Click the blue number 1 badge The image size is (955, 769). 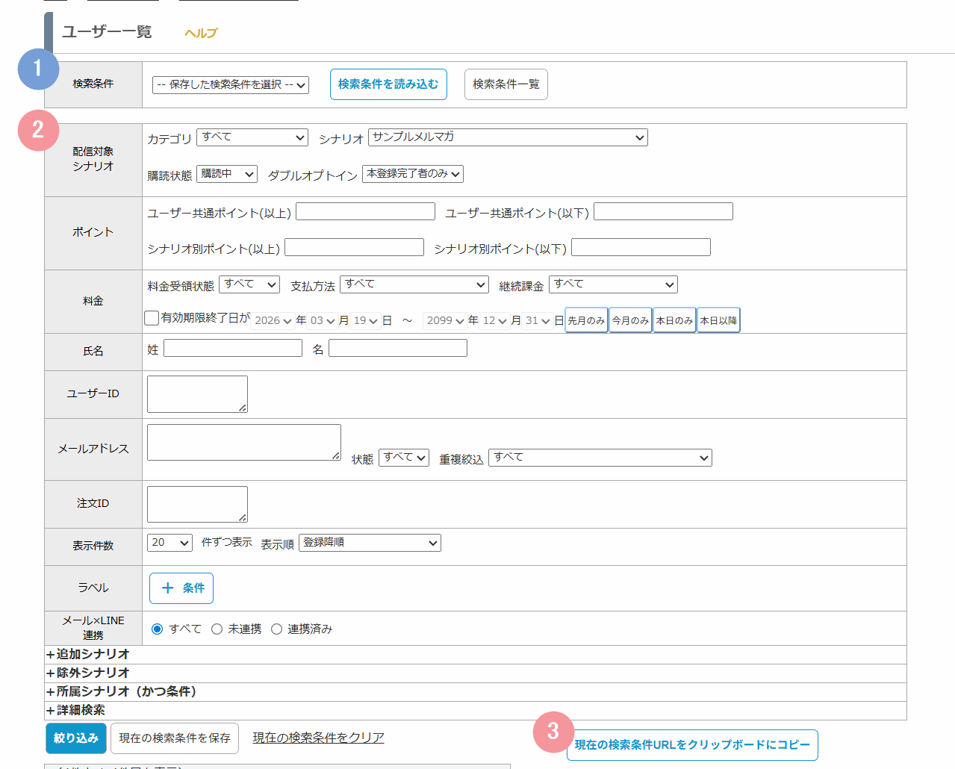coord(38,69)
